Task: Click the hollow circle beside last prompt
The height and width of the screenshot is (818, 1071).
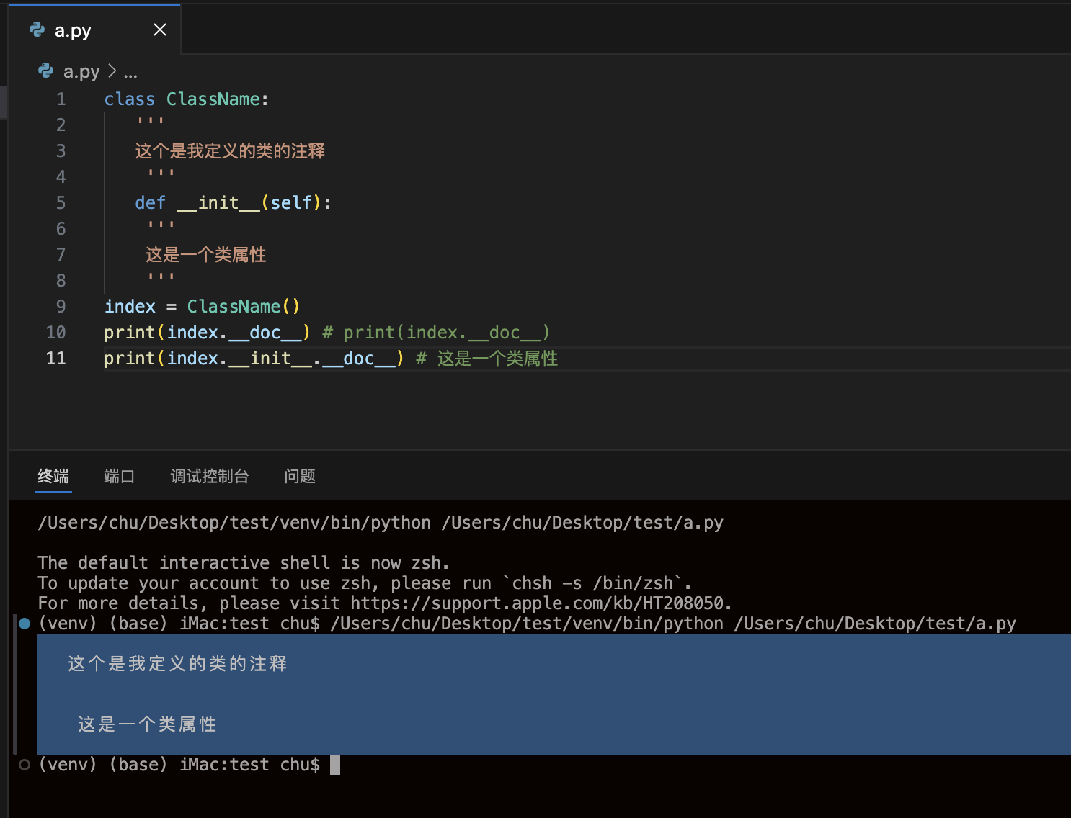Action: pyautogui.click(x=25, y=765)
